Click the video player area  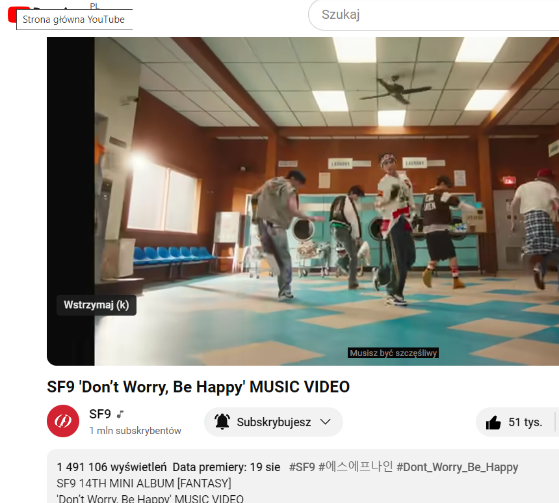[x=303, y=201]
